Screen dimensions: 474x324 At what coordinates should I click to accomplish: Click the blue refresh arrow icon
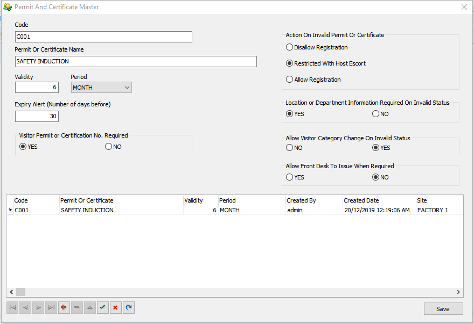(x=128, y=307)
